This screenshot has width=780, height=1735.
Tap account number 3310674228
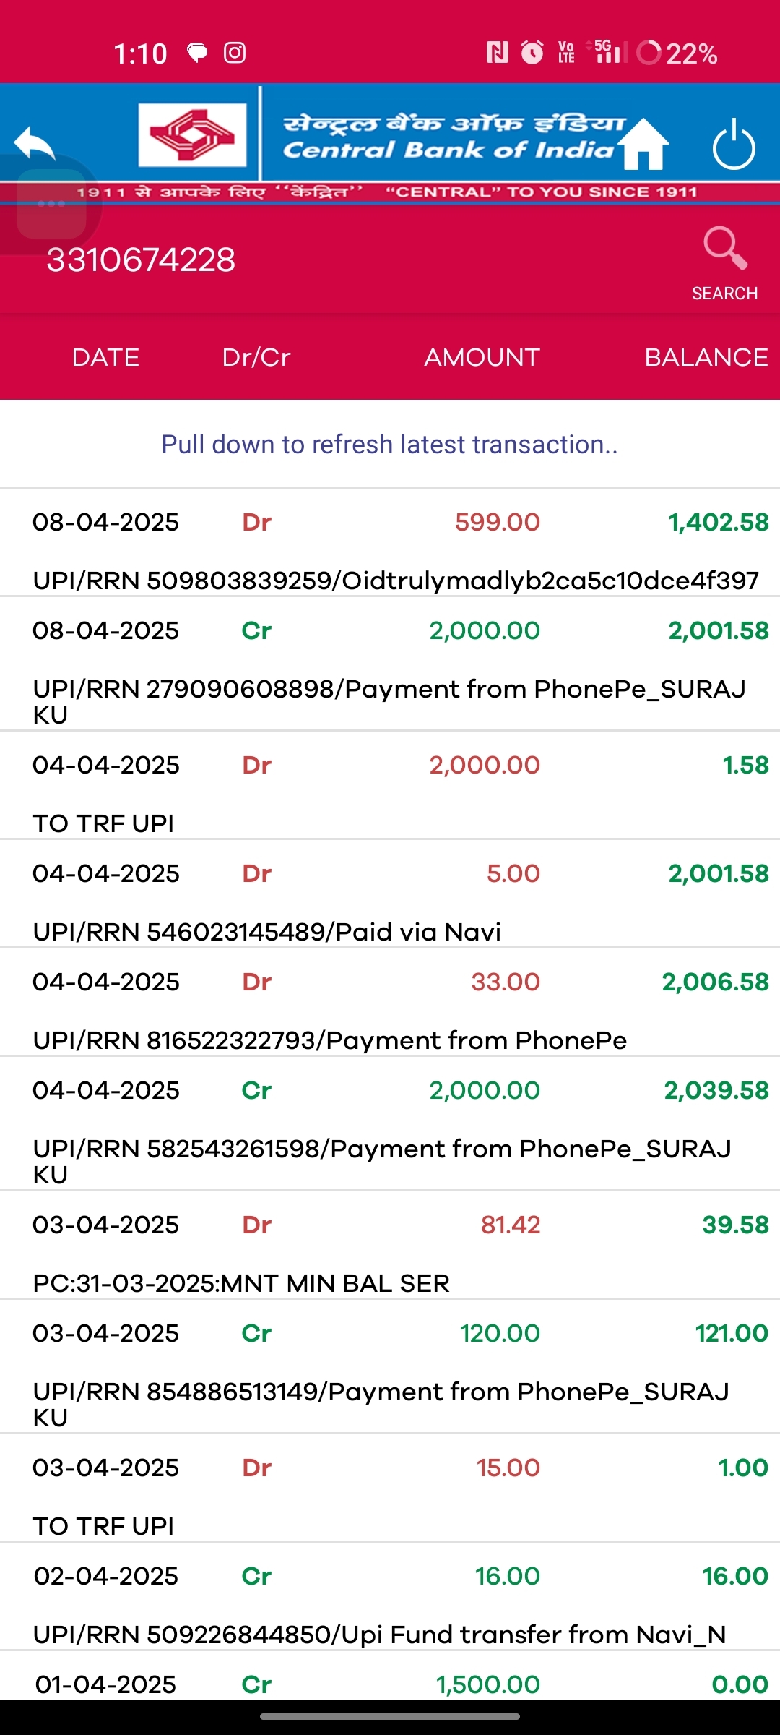[x=141, y=260]
